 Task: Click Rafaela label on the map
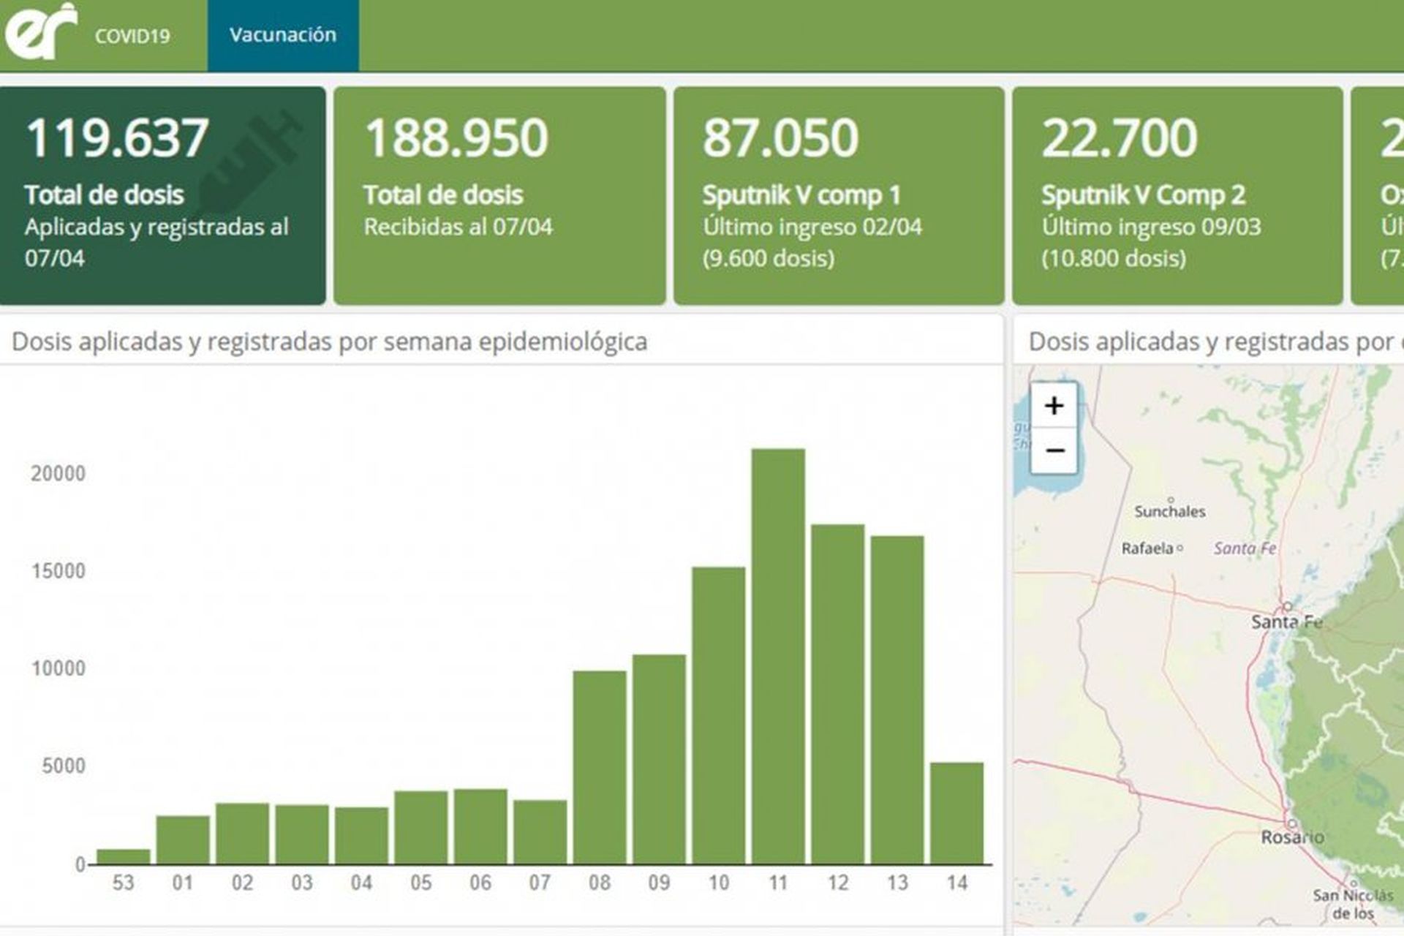pyautogui.click(x=1148, y=548)
